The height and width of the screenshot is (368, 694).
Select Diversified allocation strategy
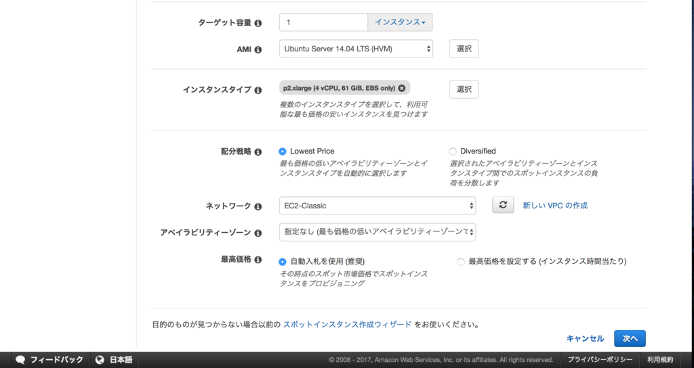452,152
